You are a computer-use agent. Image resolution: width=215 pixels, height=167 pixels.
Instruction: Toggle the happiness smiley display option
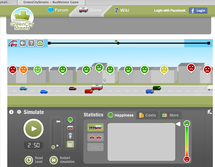pyautogui.click(x=70, y=120)
